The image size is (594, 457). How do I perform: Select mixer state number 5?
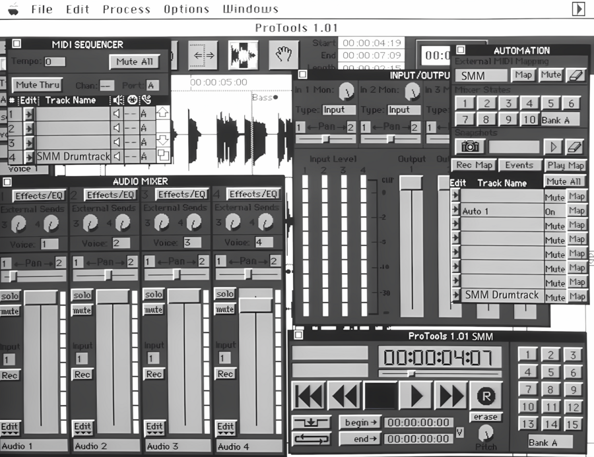coord(550,103)
